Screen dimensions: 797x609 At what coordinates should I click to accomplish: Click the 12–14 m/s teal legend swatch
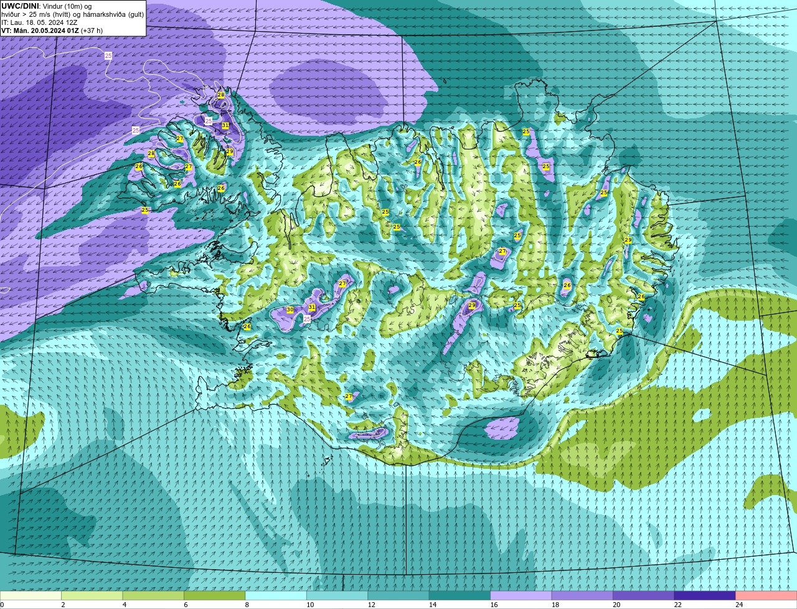click(x=398, y=595)
